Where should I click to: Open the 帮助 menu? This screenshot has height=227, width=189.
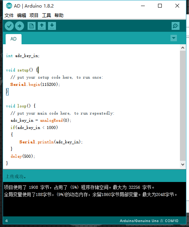click(x=59, y=16)
